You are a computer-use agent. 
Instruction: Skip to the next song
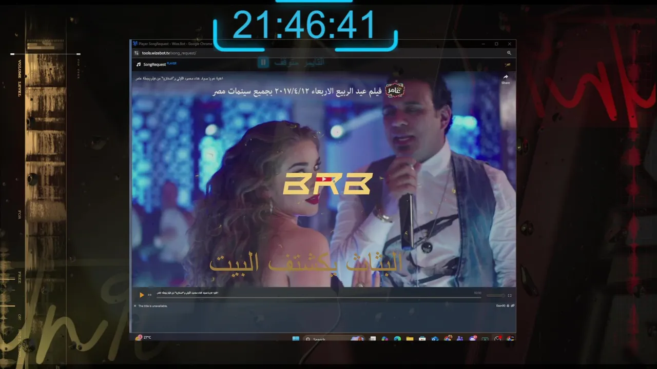click(150, 295)
